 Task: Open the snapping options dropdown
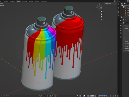pyautogui.click(x=53, y=96)
